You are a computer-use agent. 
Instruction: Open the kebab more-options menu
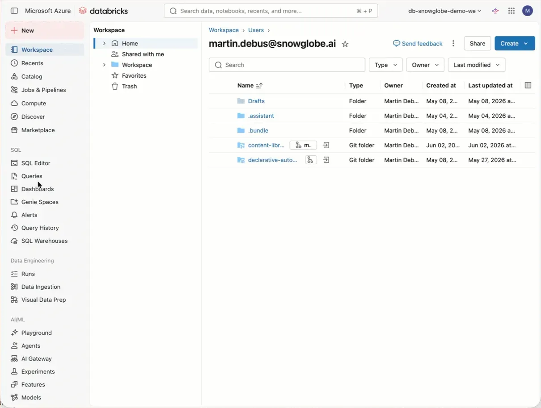click(453, 43)
